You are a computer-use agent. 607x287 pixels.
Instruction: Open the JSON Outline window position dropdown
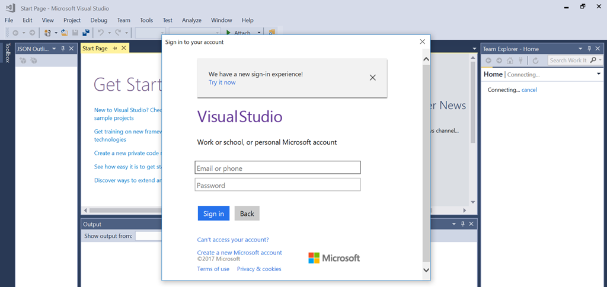(54, 49)
